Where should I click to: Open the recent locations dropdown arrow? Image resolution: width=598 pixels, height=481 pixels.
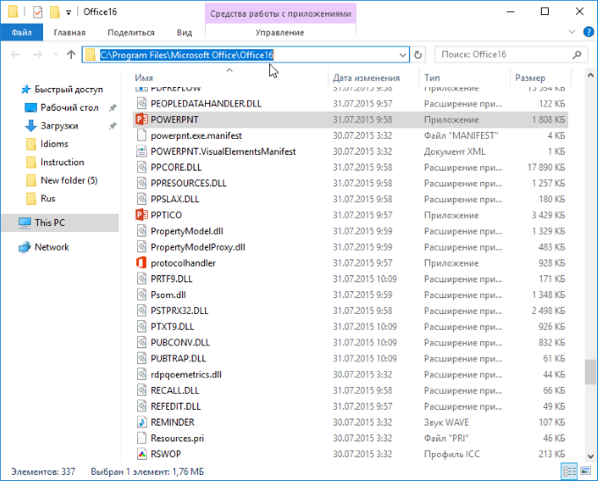55,55
